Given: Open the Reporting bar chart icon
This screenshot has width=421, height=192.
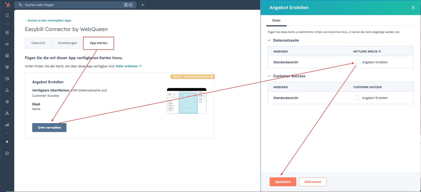Looking at the screenshot, I should coord(7,125).
